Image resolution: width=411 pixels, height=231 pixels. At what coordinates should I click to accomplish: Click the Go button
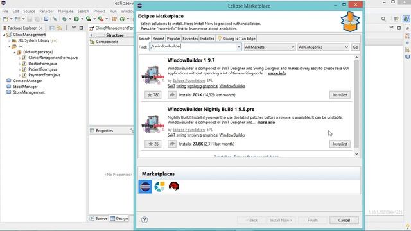355,47
